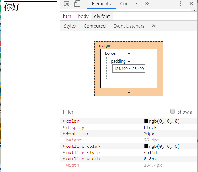Expand the outline-color property row
The image size is (198, 172).
63,146
